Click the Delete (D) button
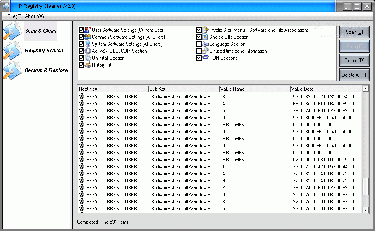The image size is (375, 231). click(354, 61)
